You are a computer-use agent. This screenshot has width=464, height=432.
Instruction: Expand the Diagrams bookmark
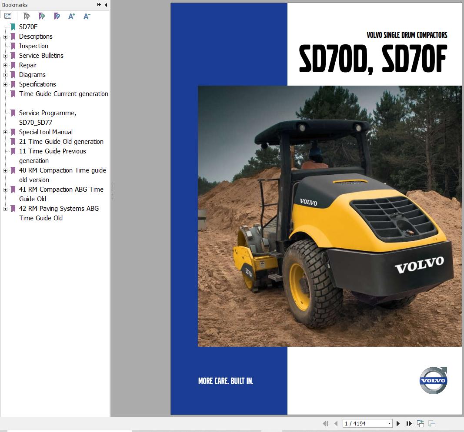5,75
